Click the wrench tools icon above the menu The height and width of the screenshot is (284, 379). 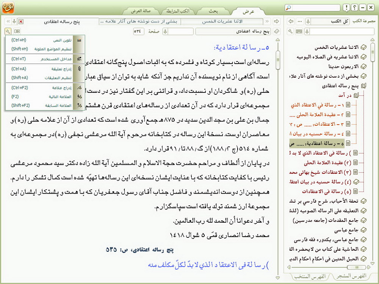tap(8, 31)
